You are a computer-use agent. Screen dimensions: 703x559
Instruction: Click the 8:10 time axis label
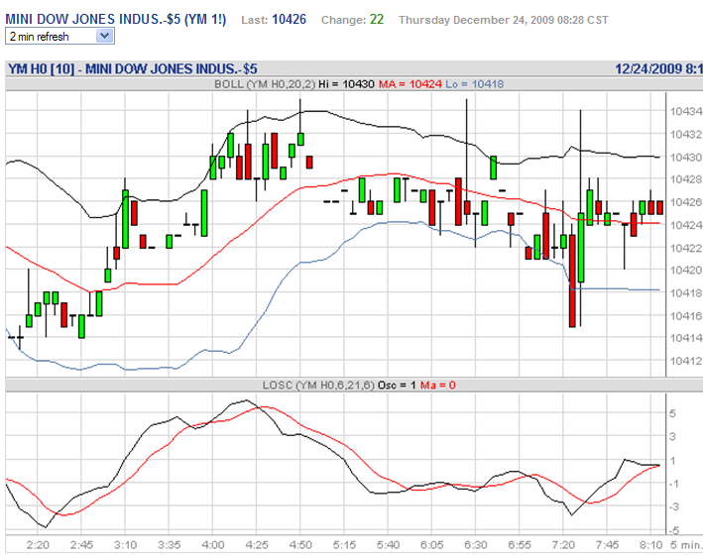pyautogui.click(x=650, y=545)
